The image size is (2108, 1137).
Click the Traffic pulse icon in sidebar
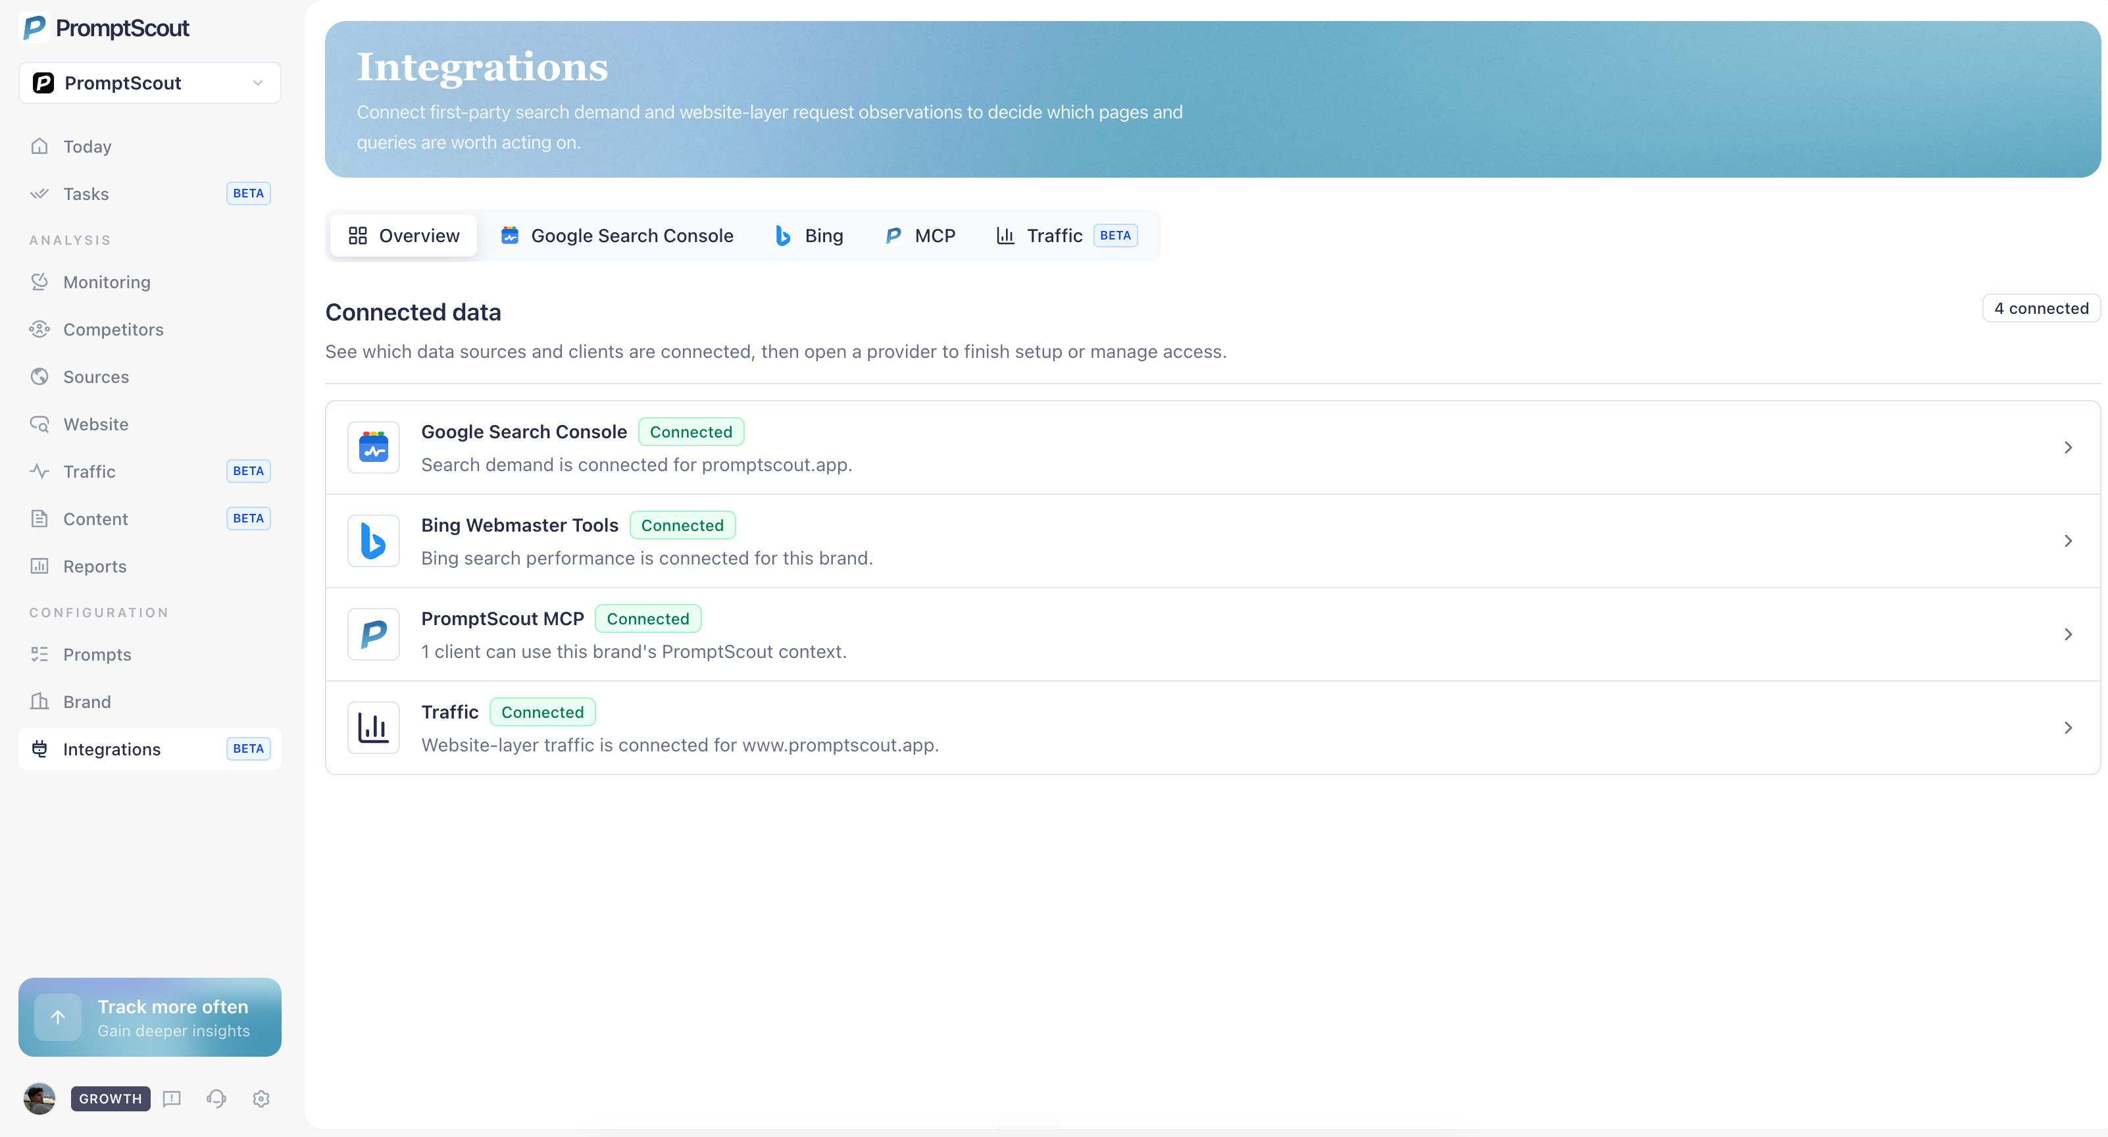[39, 472]
